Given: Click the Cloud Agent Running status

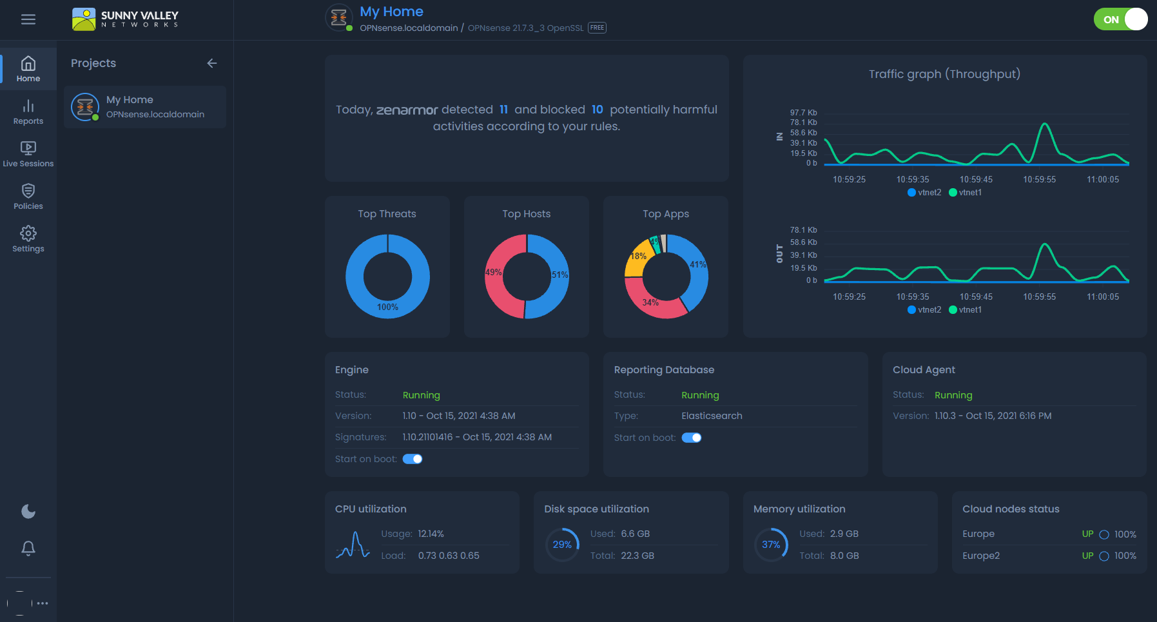Looking at the screenshot, I should pos(953,395).
